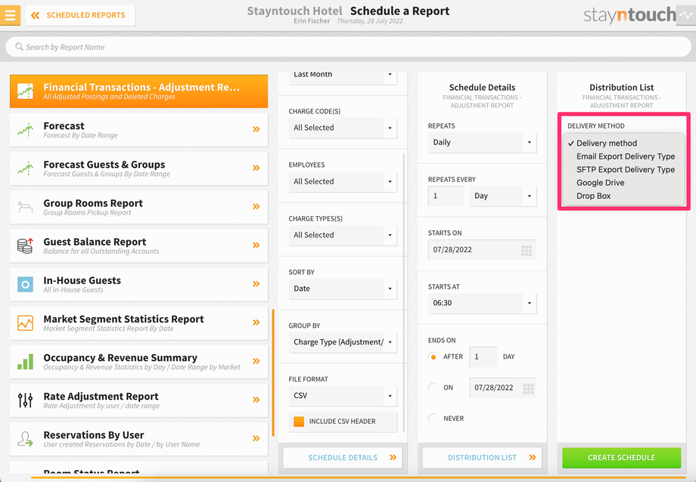Select the Ends On After radio button
Screen dimensions: 696x482
[x=433, y=357]
